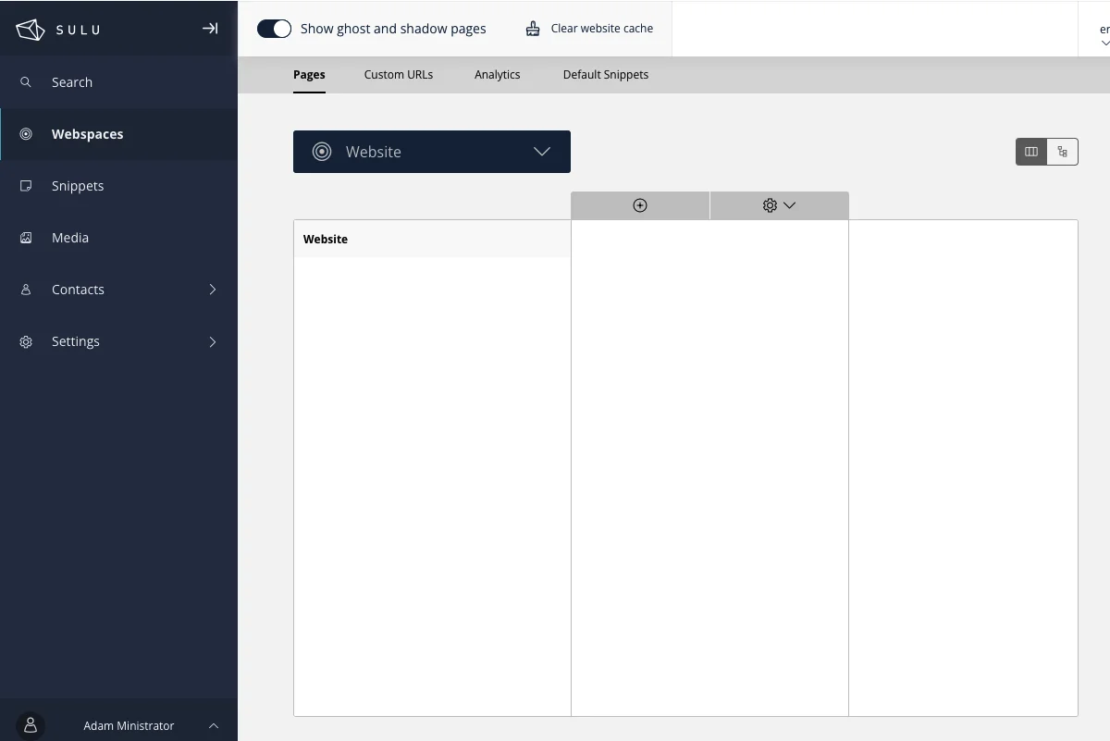Image resolution: width=1110 pixels, height=741 pixels.
Task: Click the Media image icon in sidebar
Action: tap(26, 238)
